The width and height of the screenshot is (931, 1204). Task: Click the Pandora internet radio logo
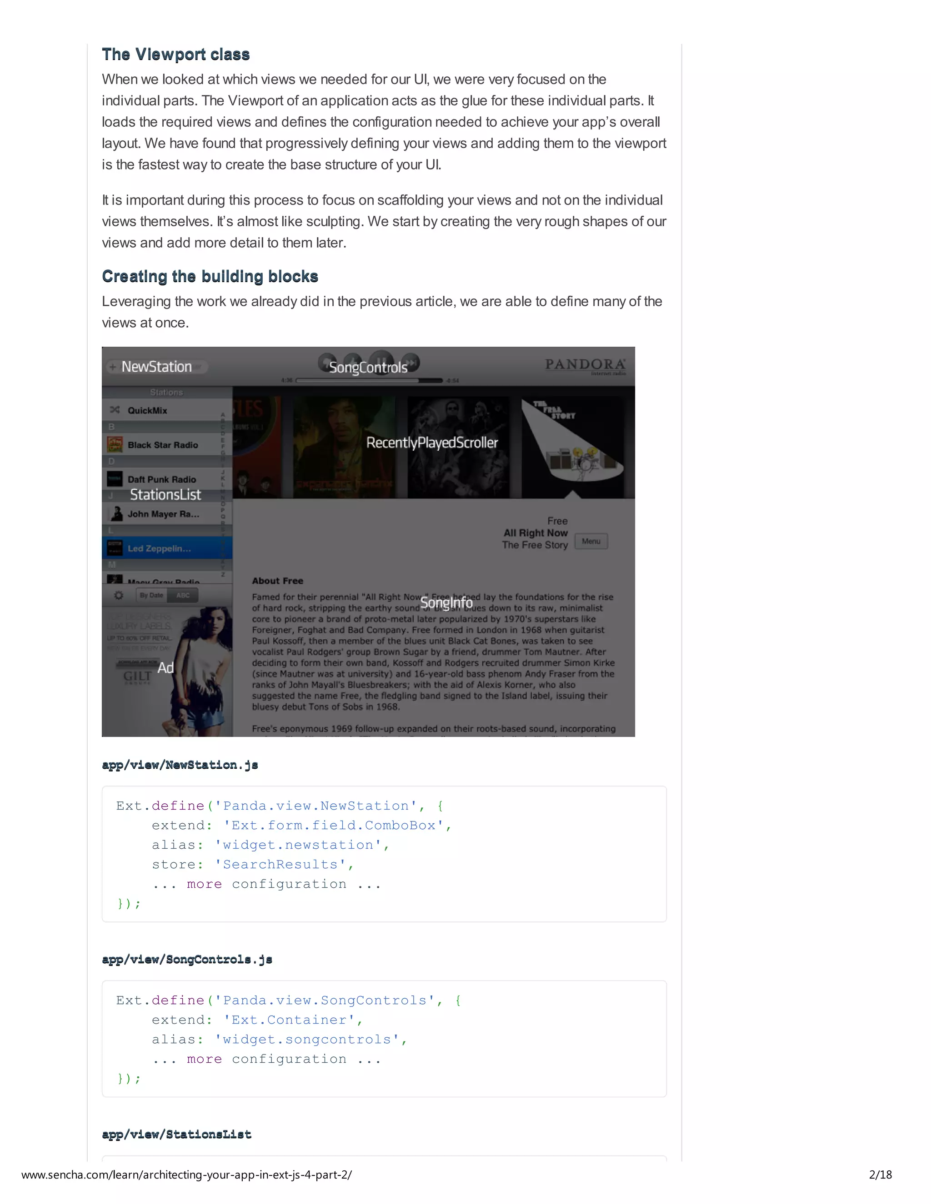[x=585, y=366]
